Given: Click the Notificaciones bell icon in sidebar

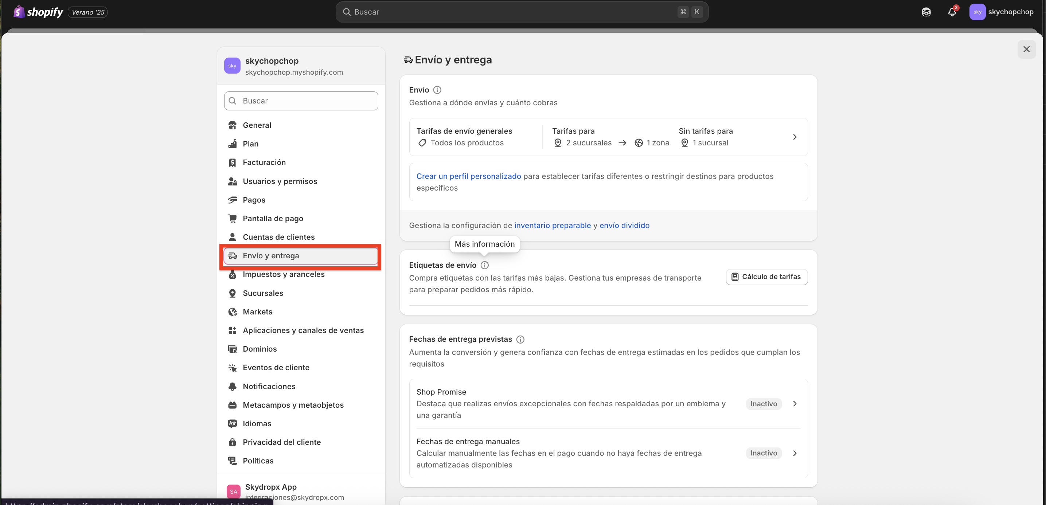Looking at the screenshot, I should [x=232, y=387].
